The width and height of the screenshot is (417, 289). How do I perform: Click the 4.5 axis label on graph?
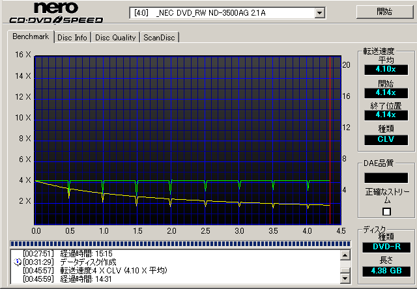[341, 231]
